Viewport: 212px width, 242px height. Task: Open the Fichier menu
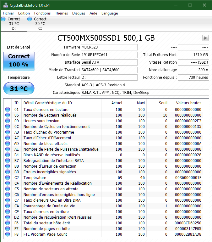tap(8, 13)
